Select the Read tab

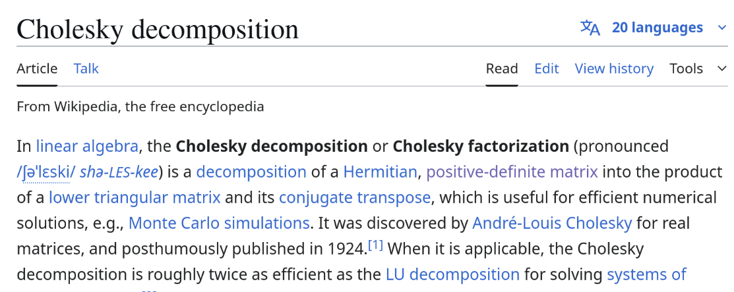point(502,68)
